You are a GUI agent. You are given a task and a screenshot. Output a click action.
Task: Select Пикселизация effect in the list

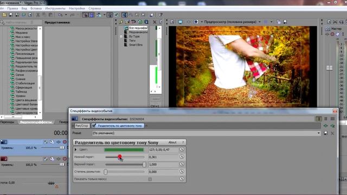(25, 54)
